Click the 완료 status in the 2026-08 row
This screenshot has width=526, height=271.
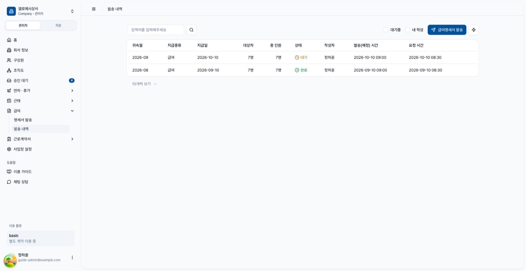[301, 70]
